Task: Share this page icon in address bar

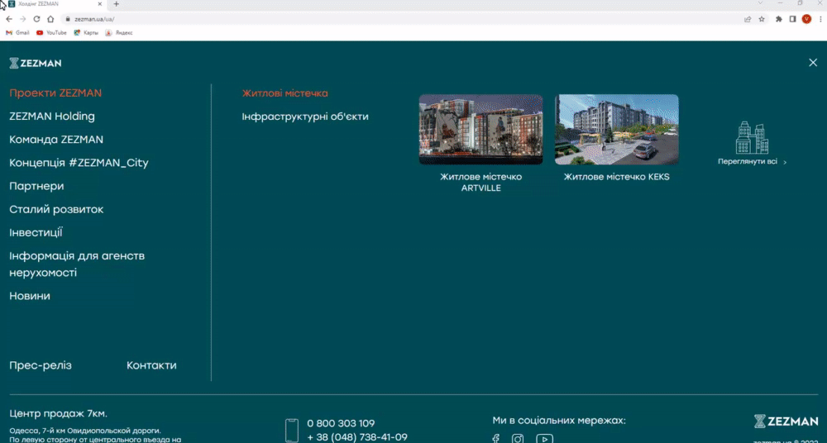Action: 748,19
